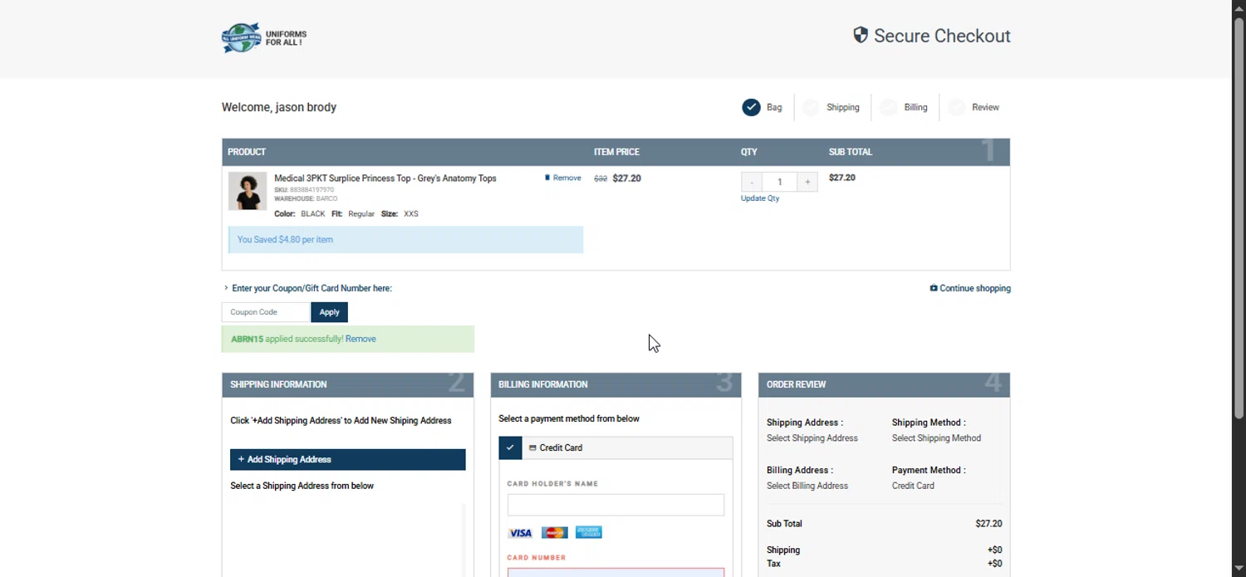
Task: Click 'Select Billing Address' text
Action: [807, 486]
